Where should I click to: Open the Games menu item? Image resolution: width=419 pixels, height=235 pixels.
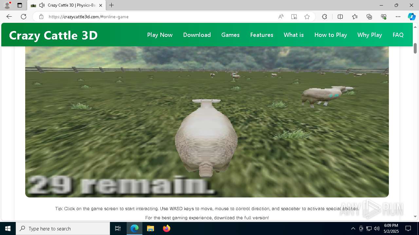230,35
